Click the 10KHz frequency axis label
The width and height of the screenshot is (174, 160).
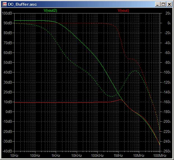tap(77, 156)
